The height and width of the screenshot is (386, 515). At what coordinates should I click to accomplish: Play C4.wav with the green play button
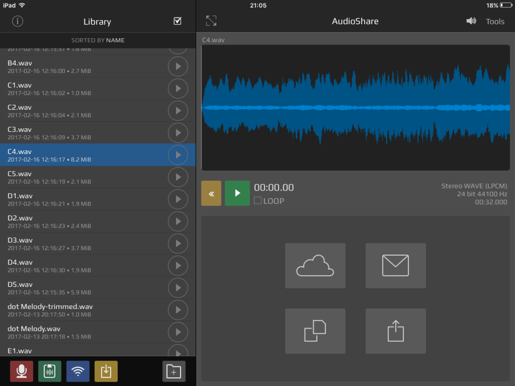tap(237, 193)
